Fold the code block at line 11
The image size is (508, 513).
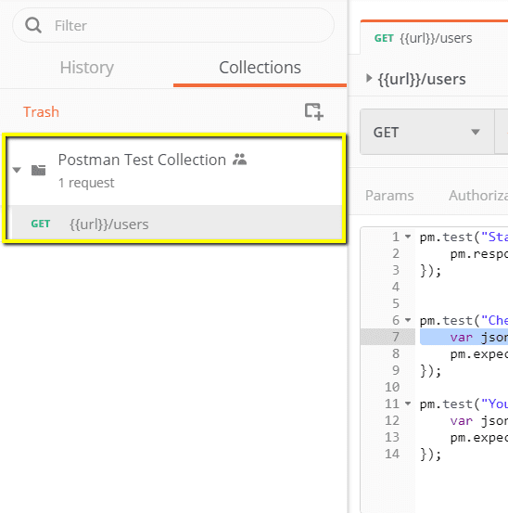(x=408, y=404)
